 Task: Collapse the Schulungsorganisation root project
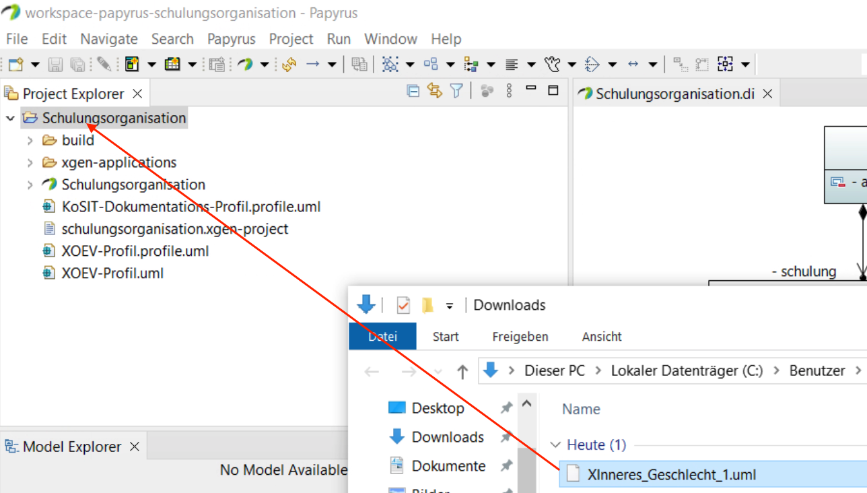10,119
